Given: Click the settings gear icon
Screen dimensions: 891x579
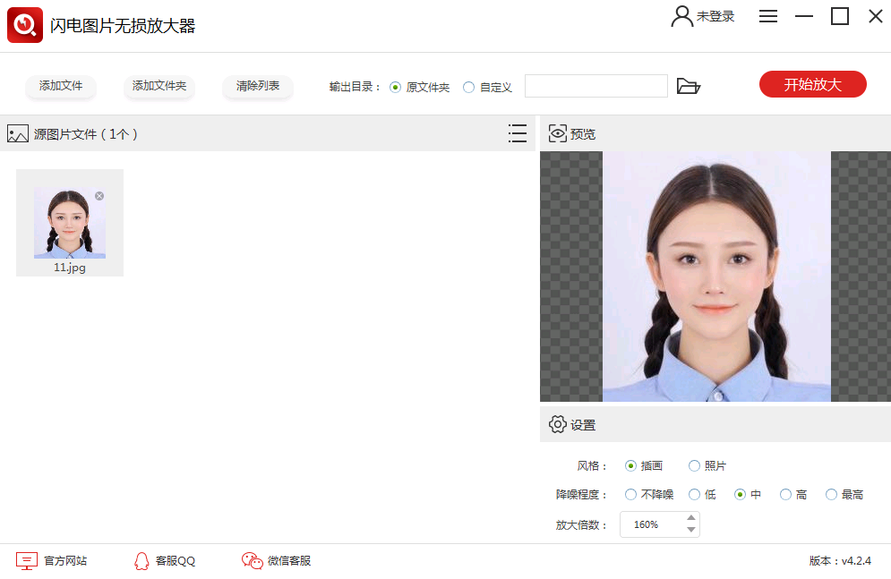Looking at the screenshot, I should (558, 424).
